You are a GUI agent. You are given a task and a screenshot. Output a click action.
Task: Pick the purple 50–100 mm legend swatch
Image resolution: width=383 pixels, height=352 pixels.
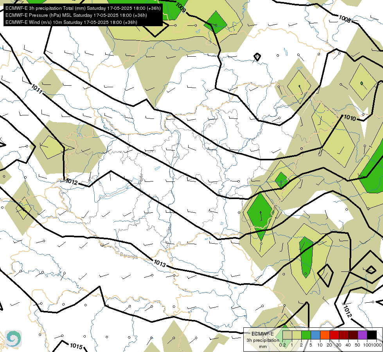(363, 335)
